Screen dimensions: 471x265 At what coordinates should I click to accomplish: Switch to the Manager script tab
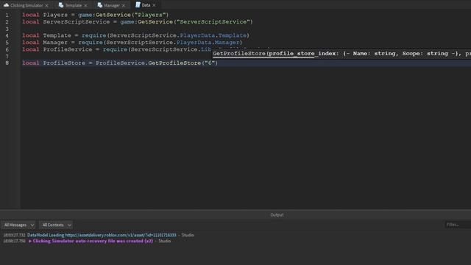(x=112, y=5)
